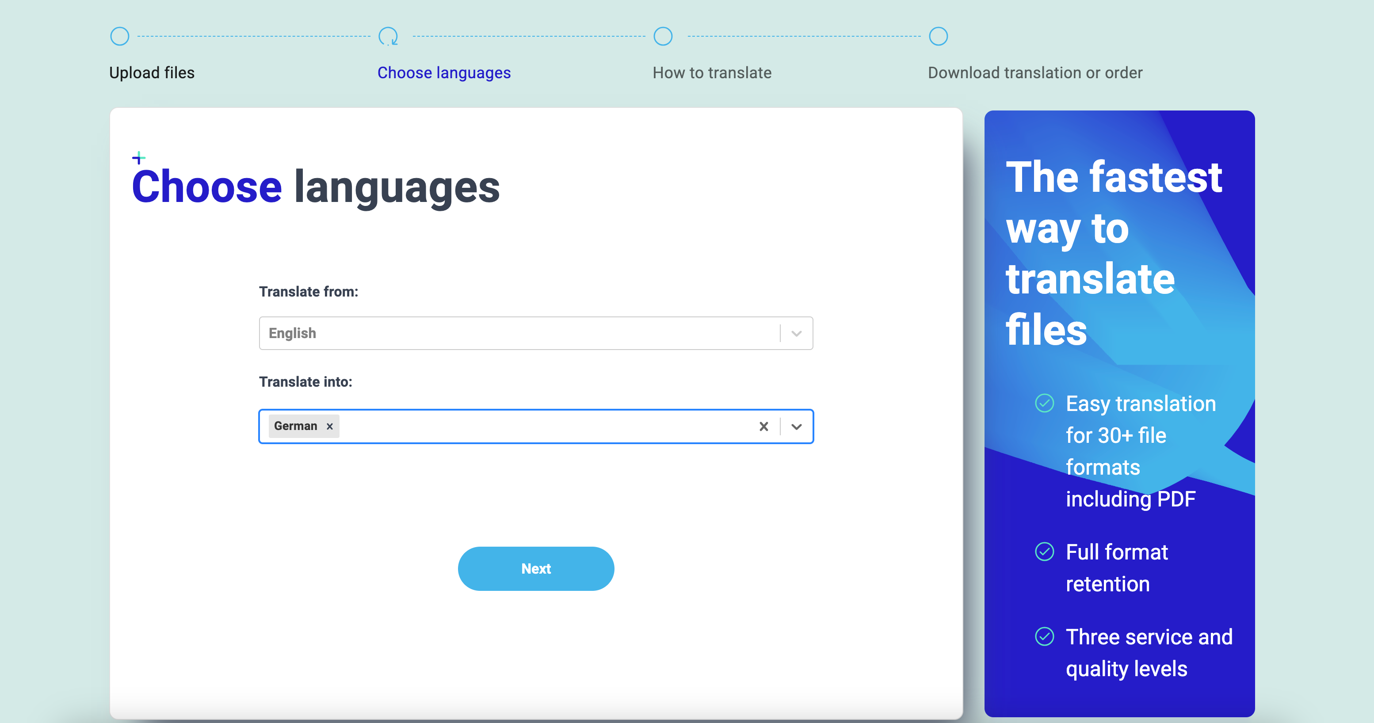Remove German from translate into field

click(x=329, y=426)
